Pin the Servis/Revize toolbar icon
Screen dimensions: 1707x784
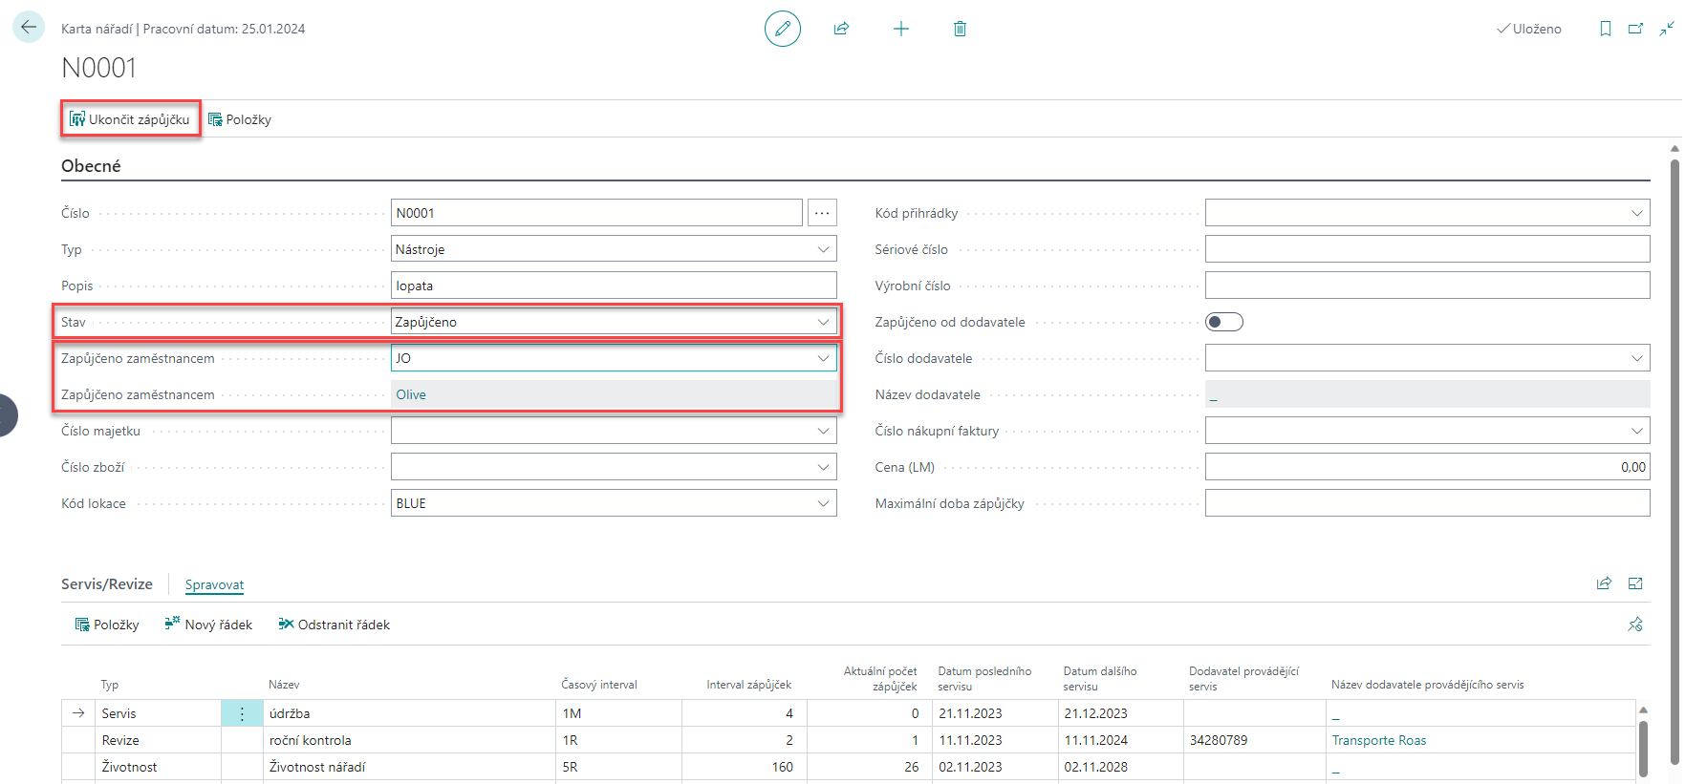point(1635,625)
